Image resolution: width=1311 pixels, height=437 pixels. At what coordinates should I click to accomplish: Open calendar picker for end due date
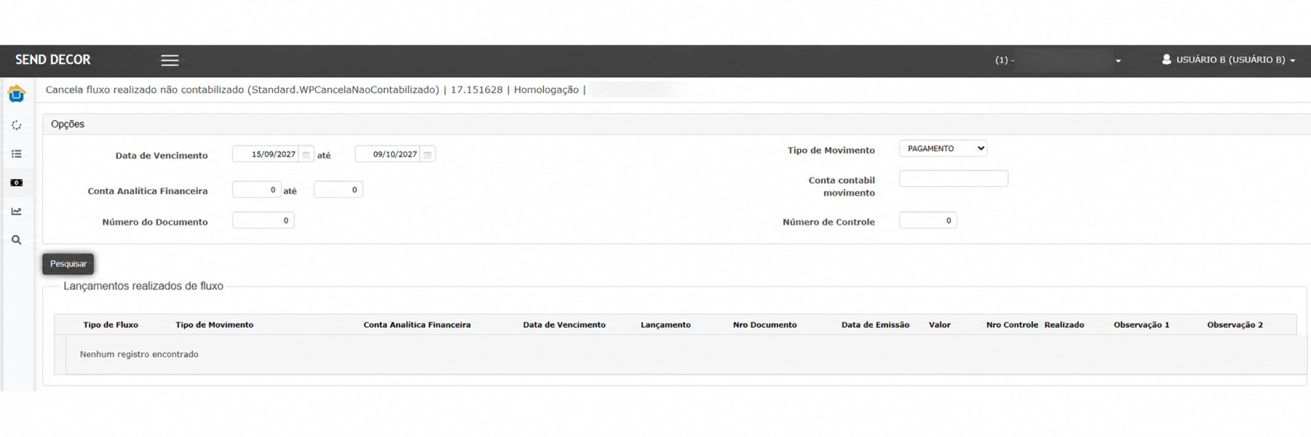(427, 154)
